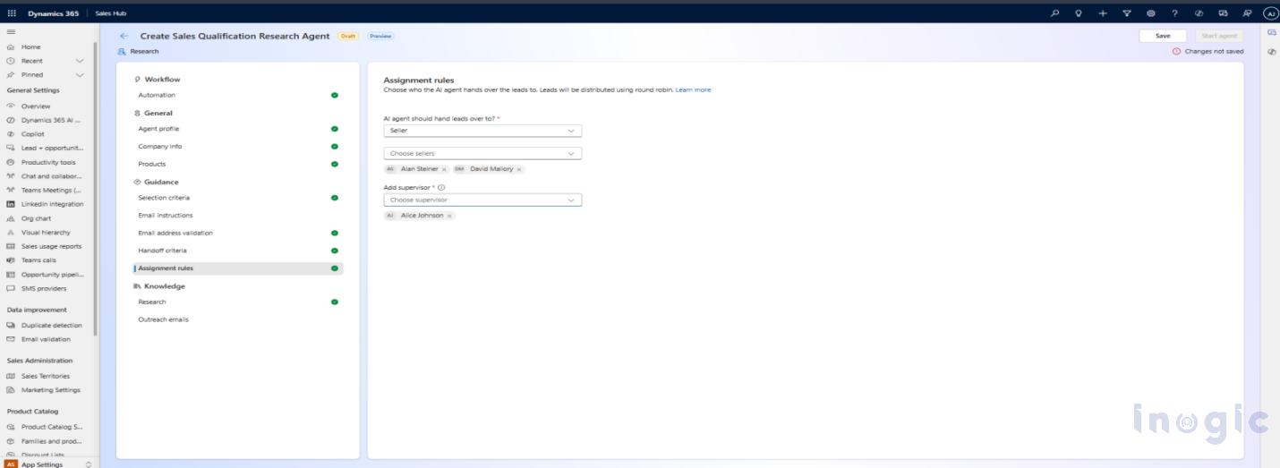Open the Learn more link

693,89
